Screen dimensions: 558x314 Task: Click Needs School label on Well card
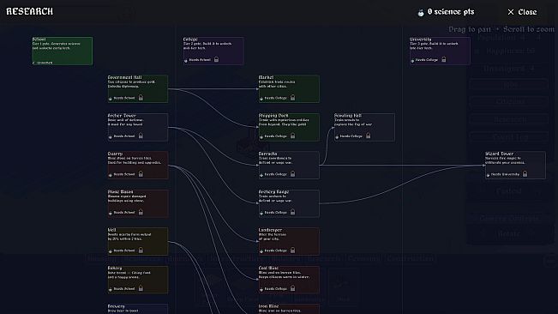pyautogui.click(x=124, y=251)
